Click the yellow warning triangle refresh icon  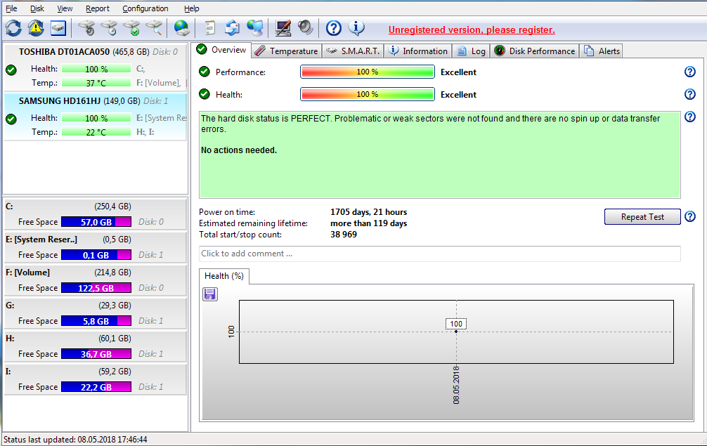pyautogui.click(x=36, y=28)
